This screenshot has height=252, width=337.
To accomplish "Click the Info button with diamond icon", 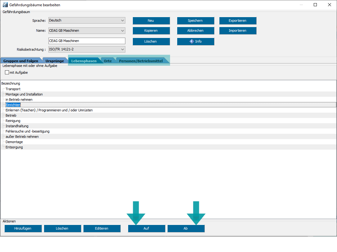I will tap(195, 41).
